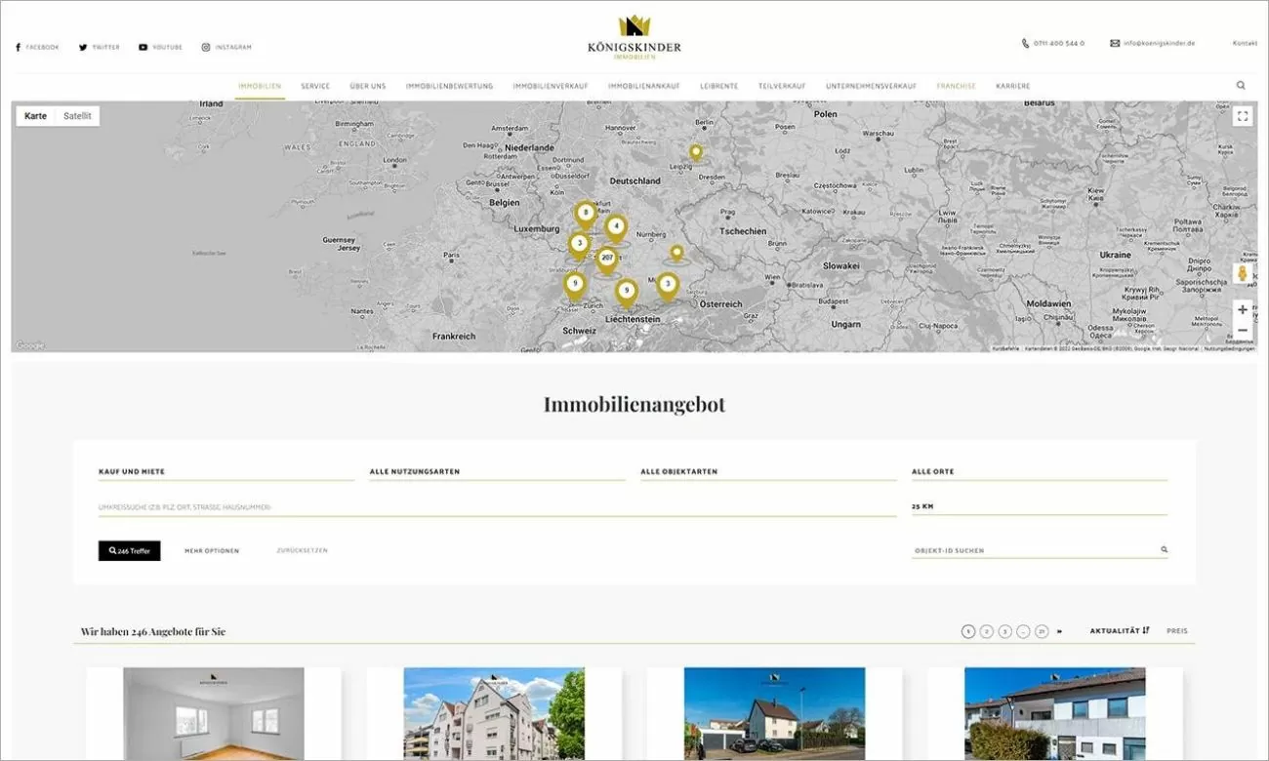Screen dimensions: 1269x761
Task: Toggle fullscreen mode on the map
Action: (1242, 115)
